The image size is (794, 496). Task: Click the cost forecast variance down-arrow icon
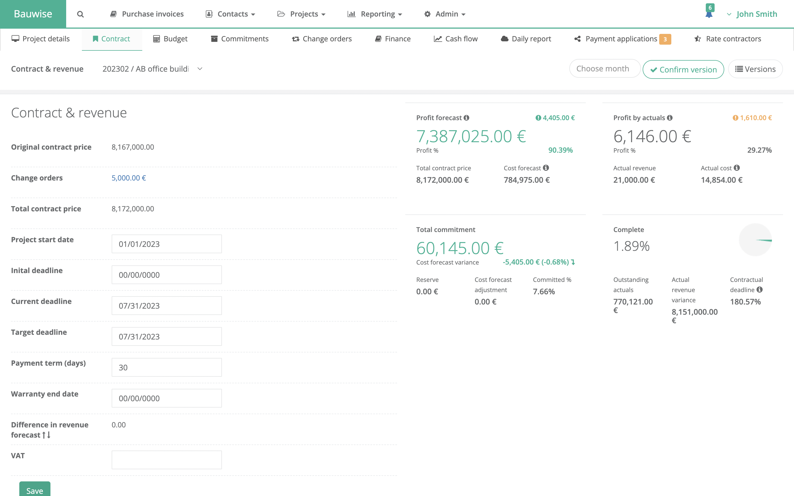click(573, 262)
